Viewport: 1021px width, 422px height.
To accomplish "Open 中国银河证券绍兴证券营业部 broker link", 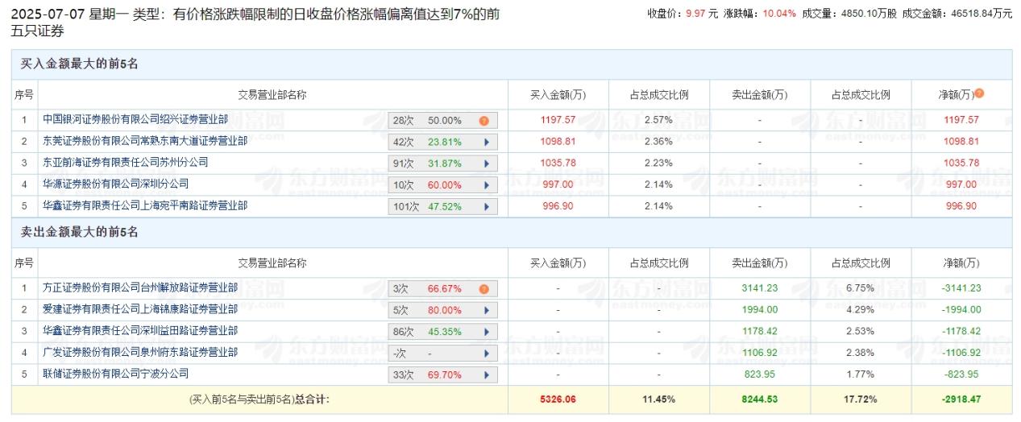I will coord(135,120).
